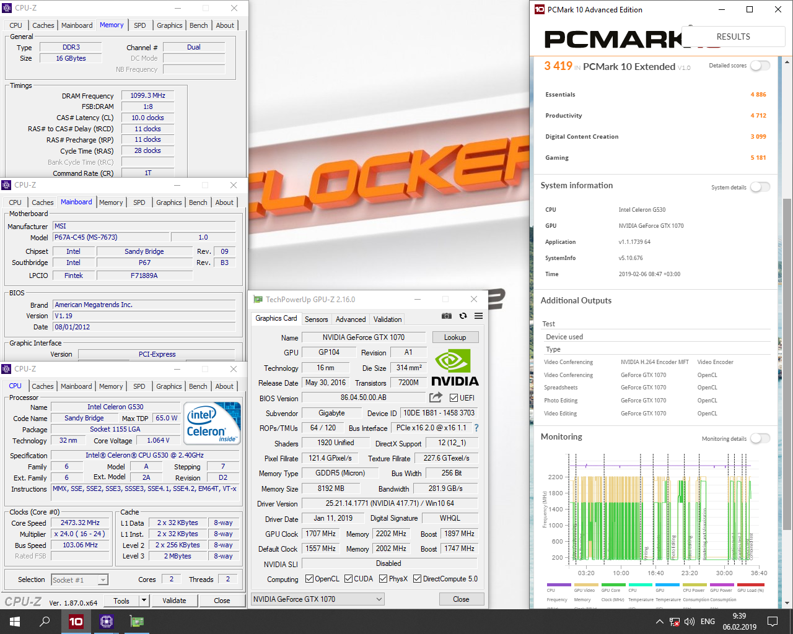
Task: Open the Tools dropdown arrow in CPU-Z
Action: pos(144,601)
